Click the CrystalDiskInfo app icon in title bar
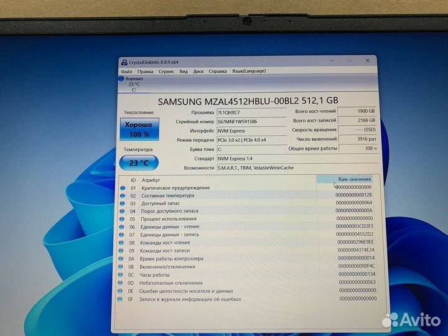Viewport: 448px width, 336px height. pos(124,62)
